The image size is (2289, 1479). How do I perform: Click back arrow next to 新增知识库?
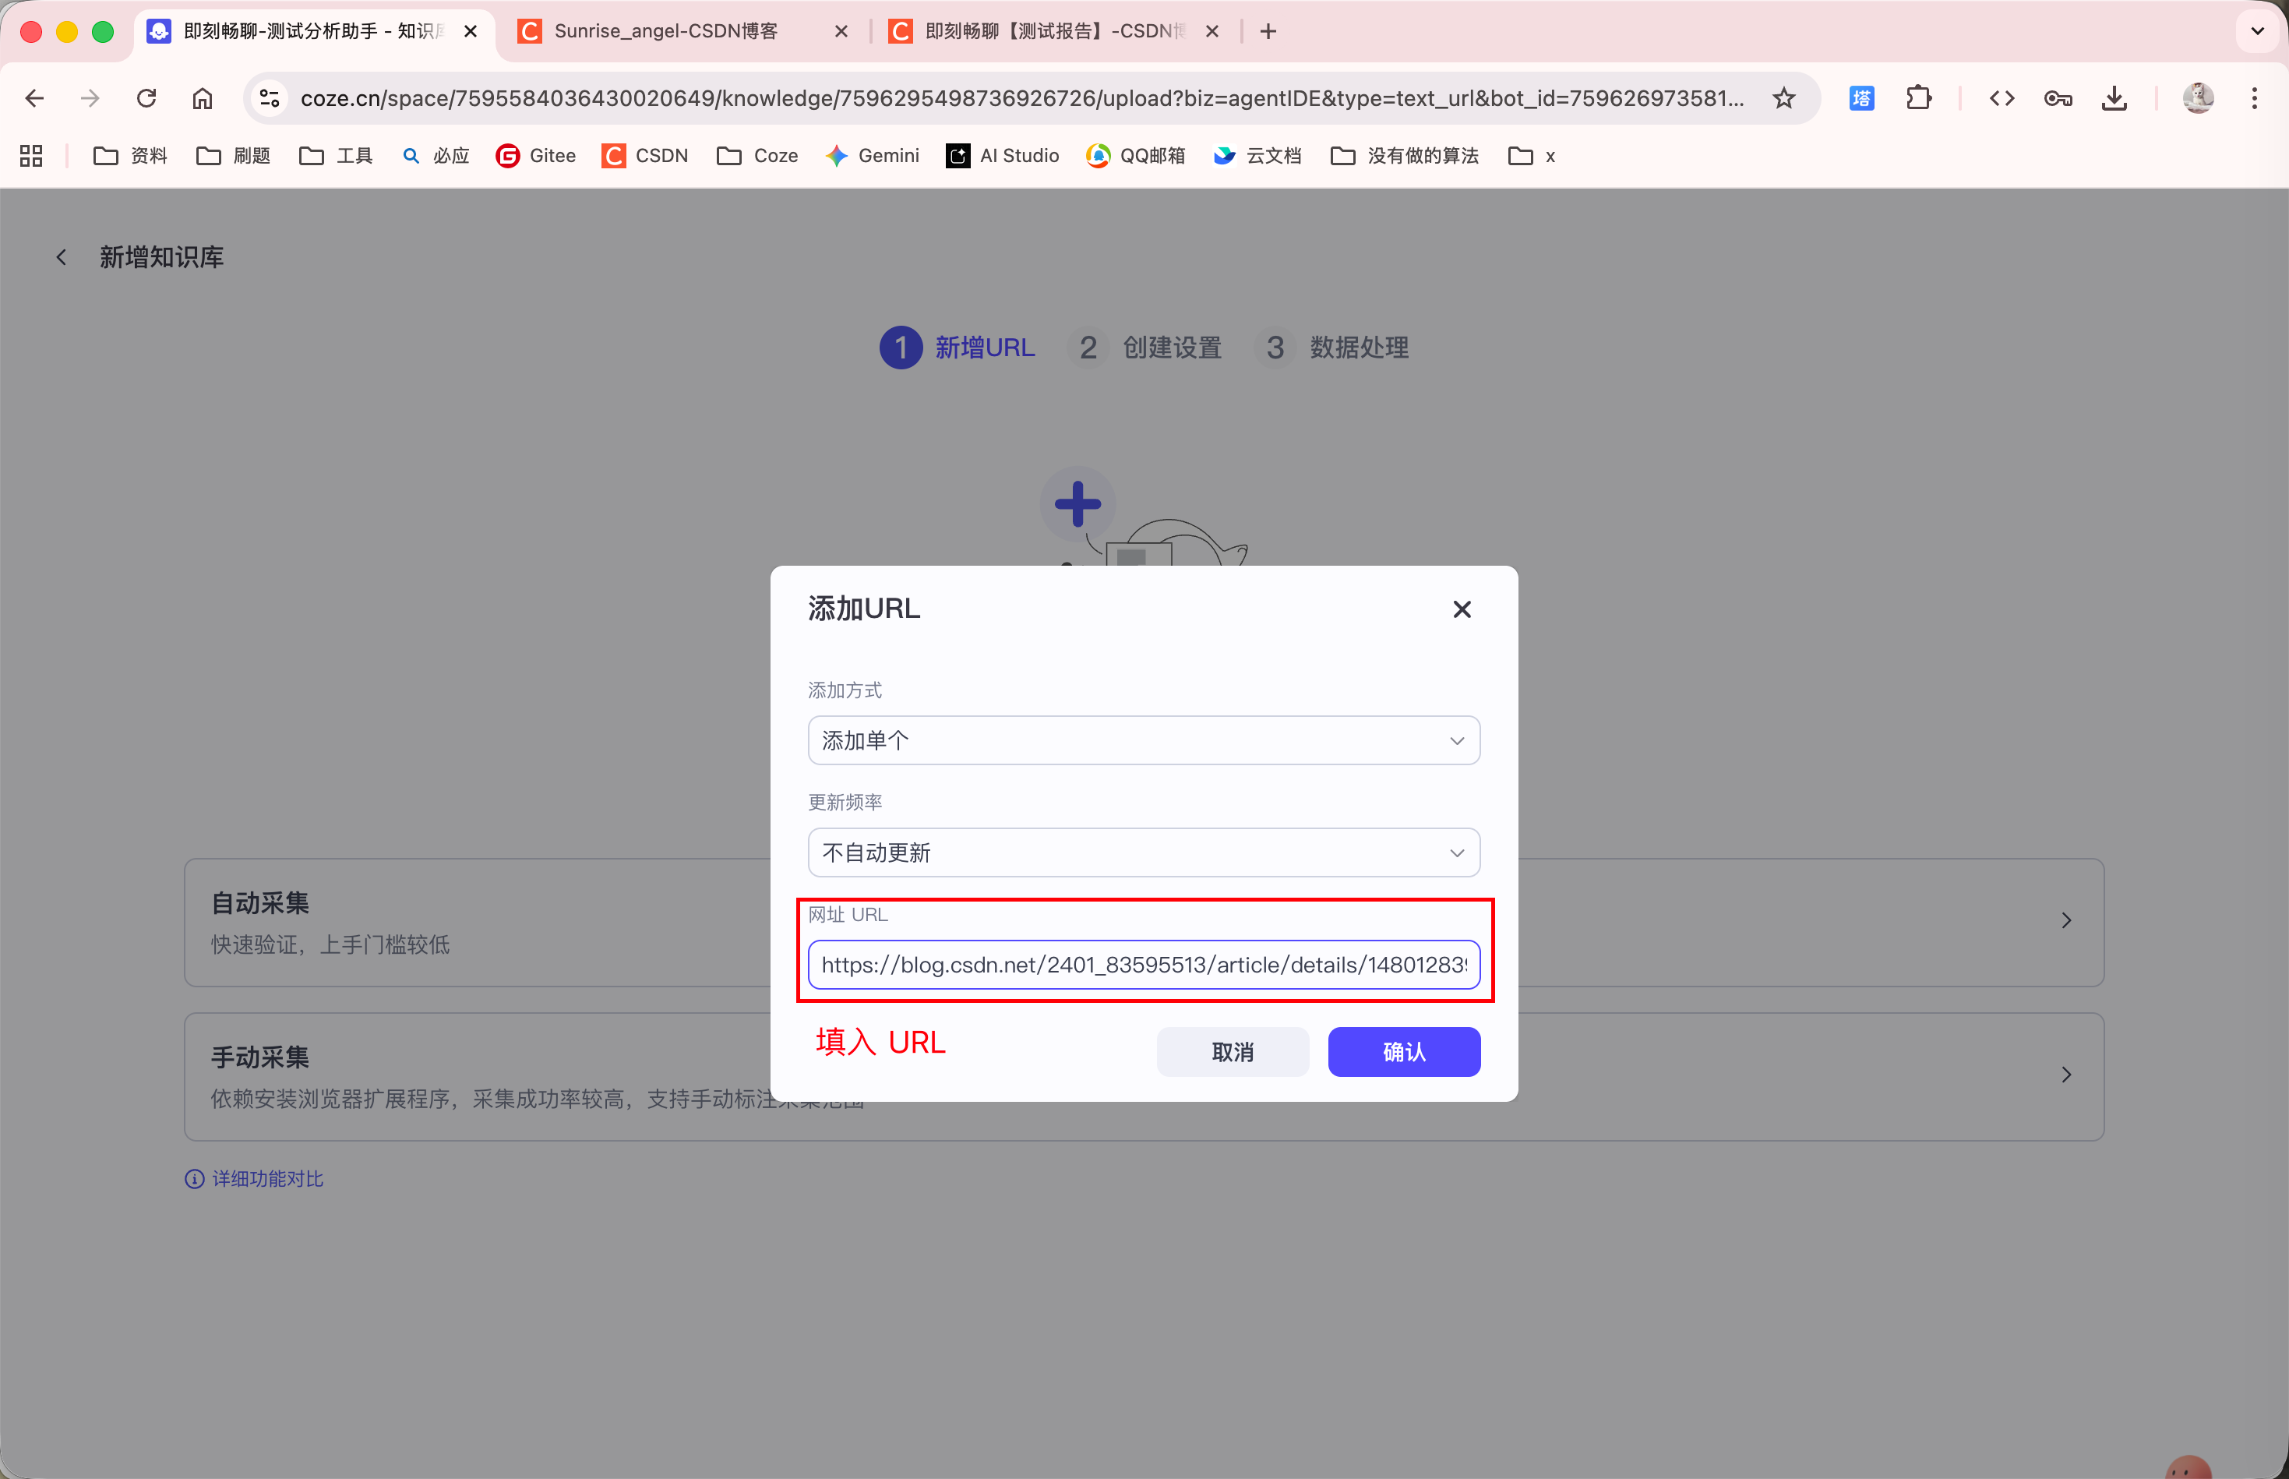62,257
